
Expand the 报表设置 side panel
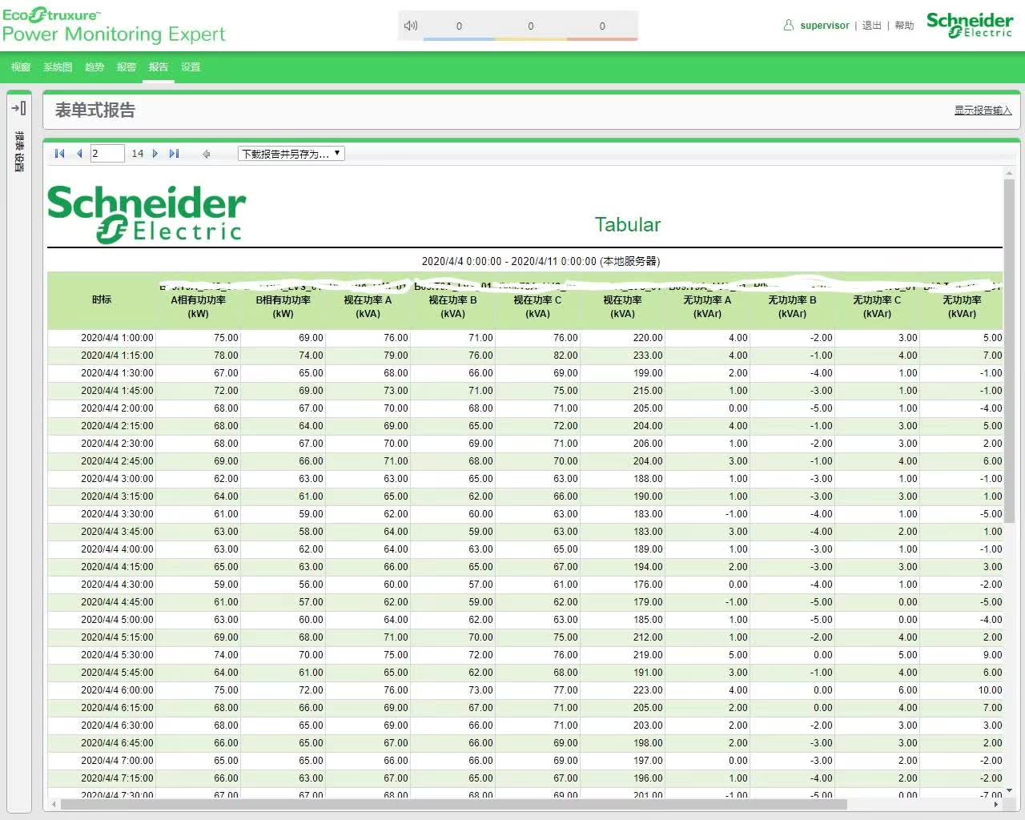19,108
